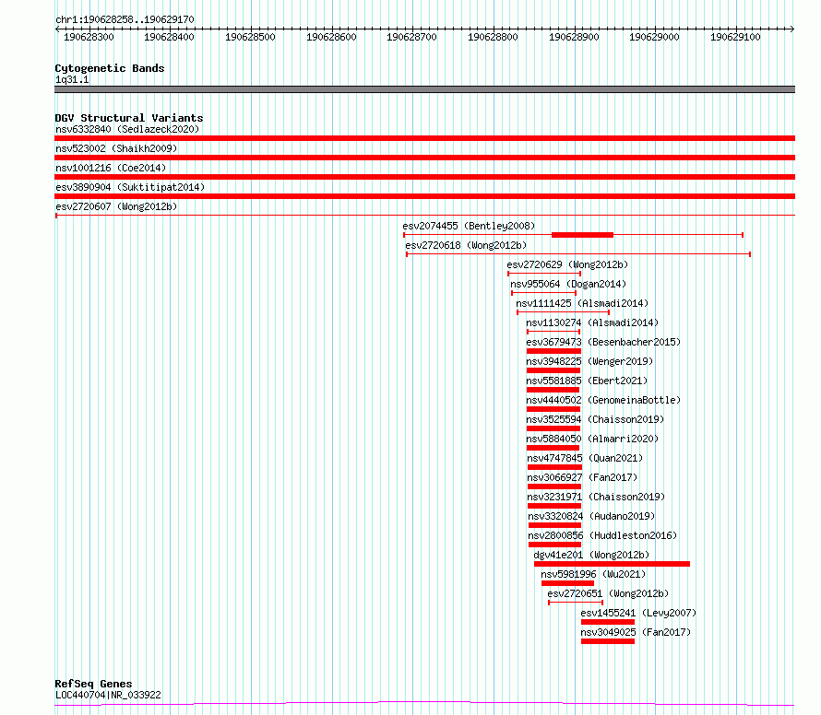
Task: Click the esv1455241 (Levy2007) label
Action: [638, 613]
